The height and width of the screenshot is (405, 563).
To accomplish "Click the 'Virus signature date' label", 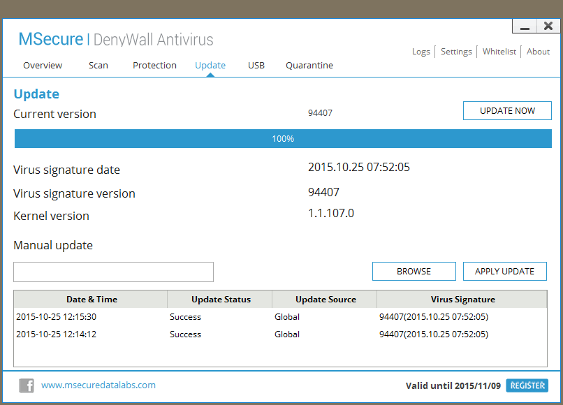I will [x=67, y=170].
